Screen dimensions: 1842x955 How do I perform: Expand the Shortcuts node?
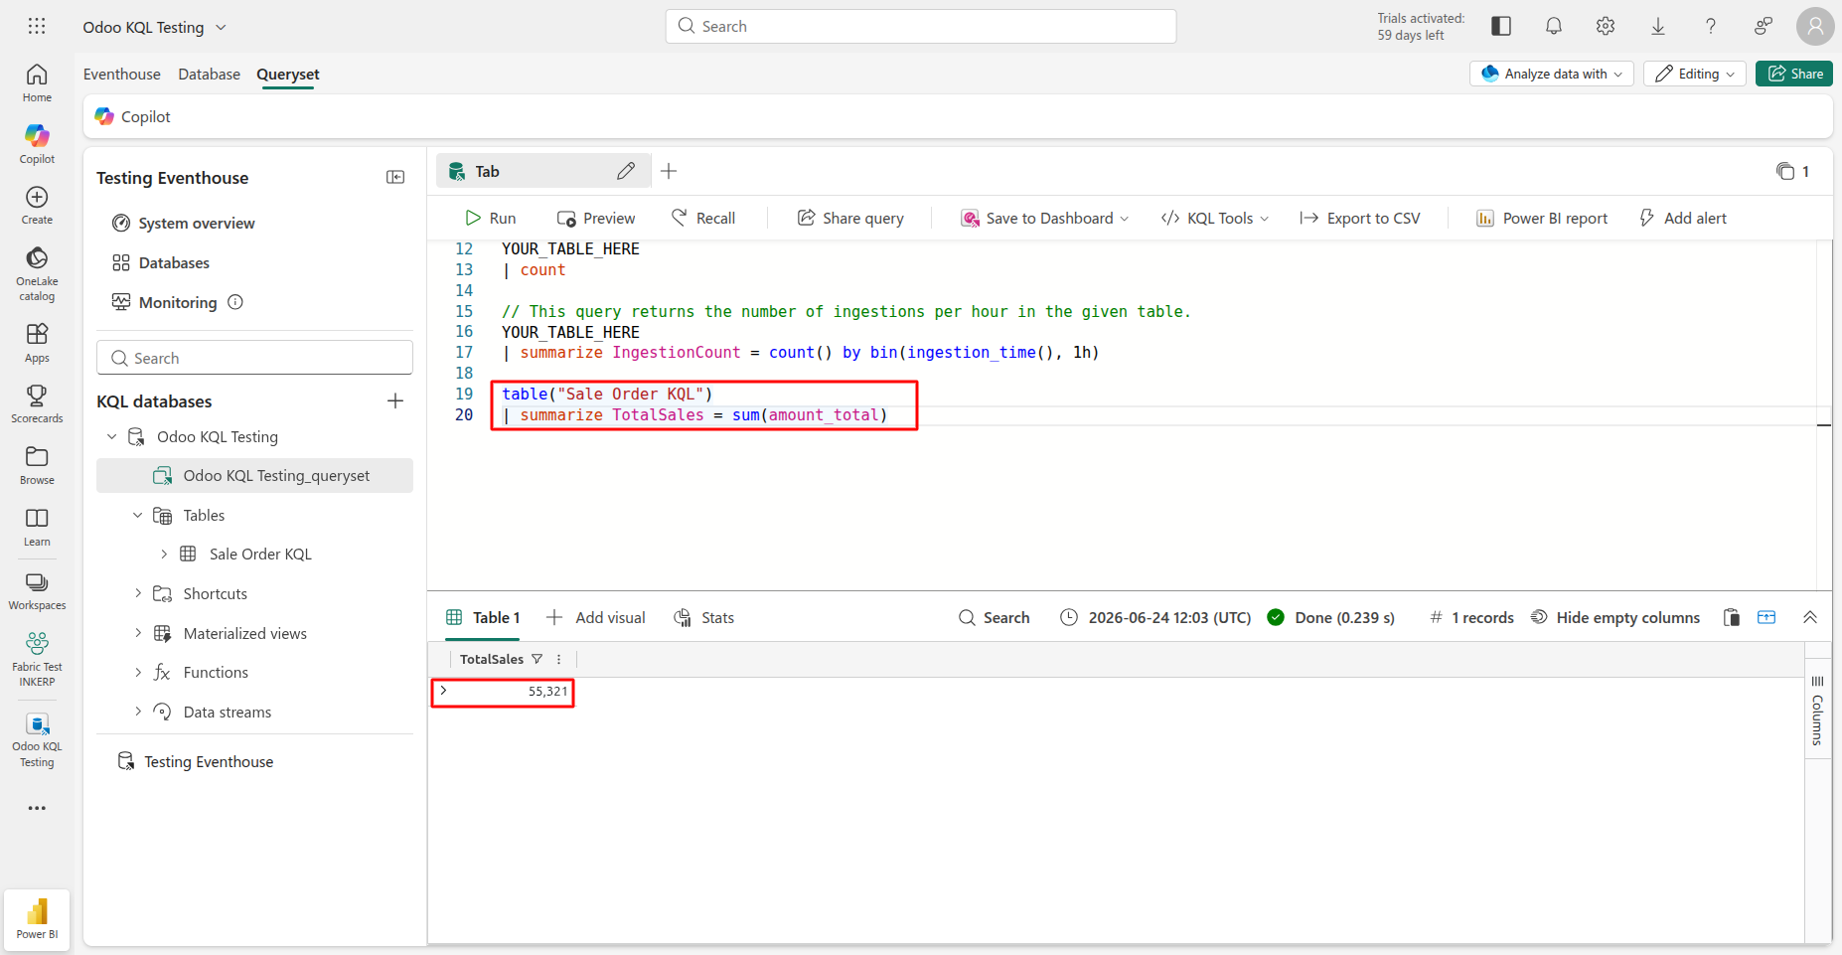138,593
